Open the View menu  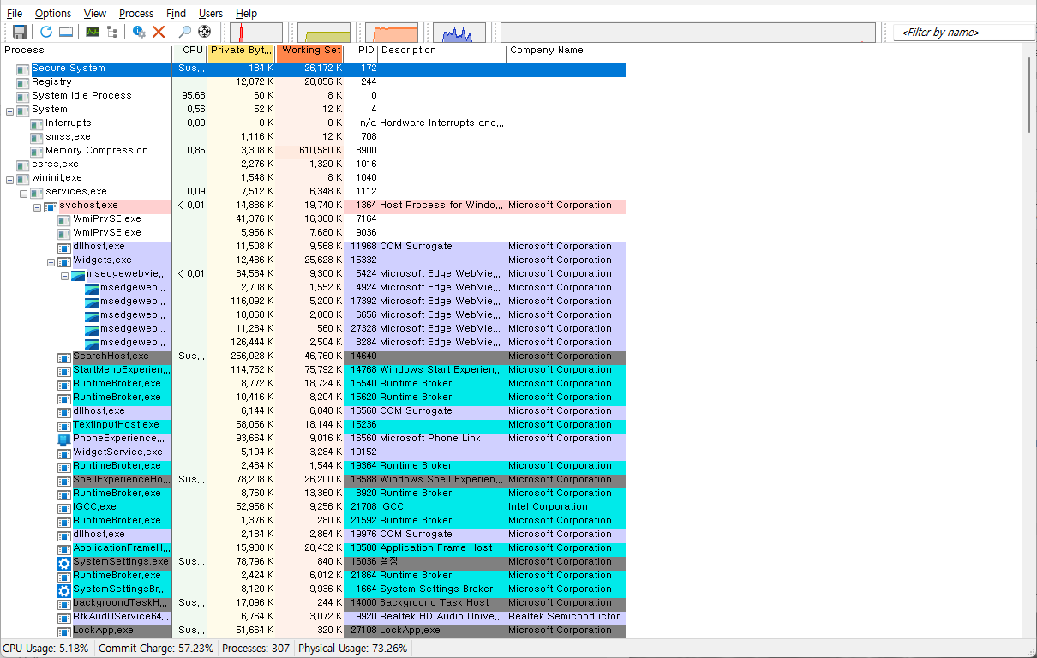click(95, 13)
